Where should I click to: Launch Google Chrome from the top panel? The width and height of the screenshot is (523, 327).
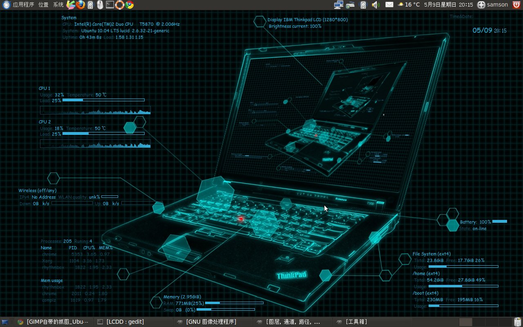click(130, 5)
